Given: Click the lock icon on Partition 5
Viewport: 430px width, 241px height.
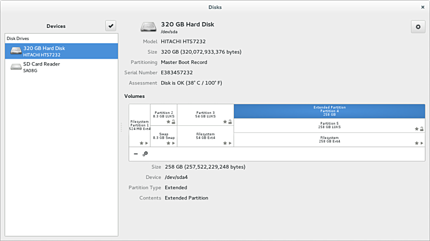Looking at the screenshot, I should pos(422,129).
